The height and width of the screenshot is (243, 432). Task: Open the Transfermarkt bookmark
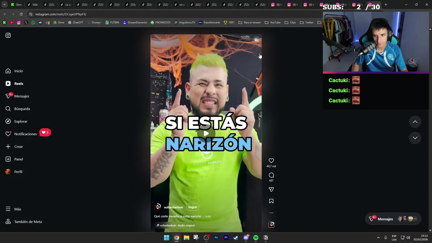click(x=209, y=23)
